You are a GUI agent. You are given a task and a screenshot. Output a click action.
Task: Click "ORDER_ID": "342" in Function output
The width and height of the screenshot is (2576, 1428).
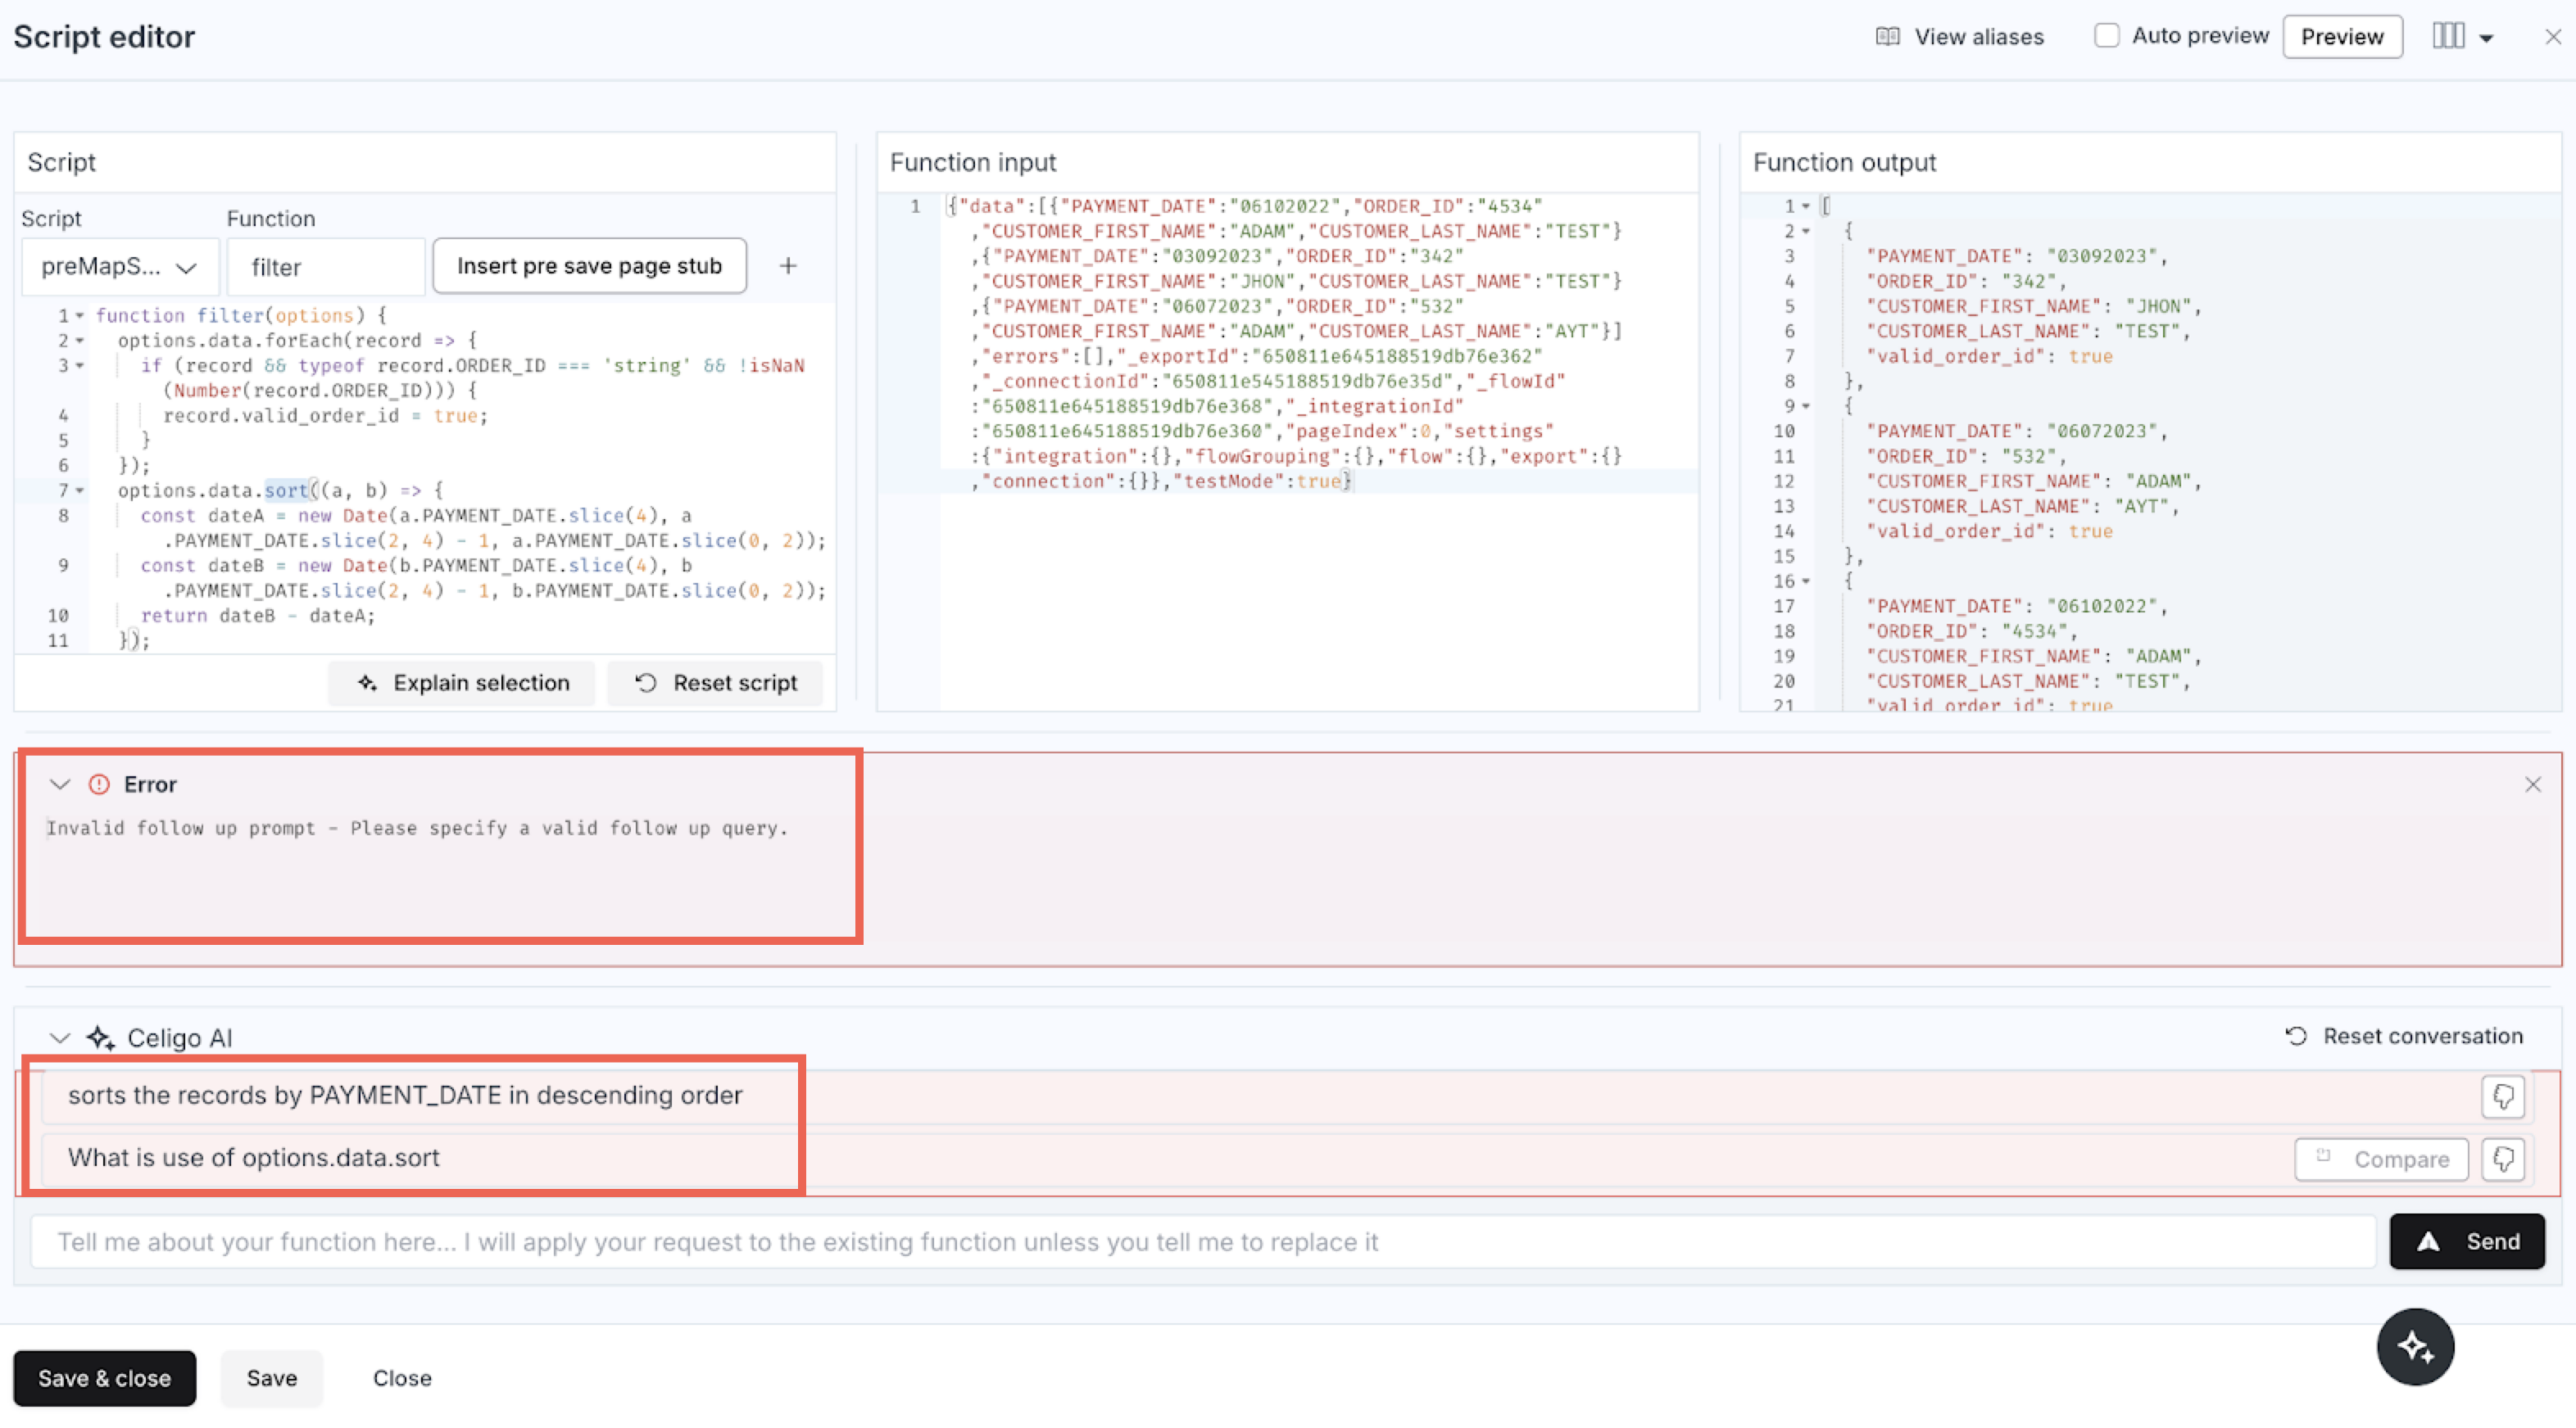[x=1966, y=282]
